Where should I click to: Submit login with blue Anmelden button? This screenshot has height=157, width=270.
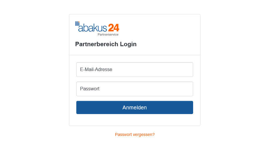pos(135,107)
